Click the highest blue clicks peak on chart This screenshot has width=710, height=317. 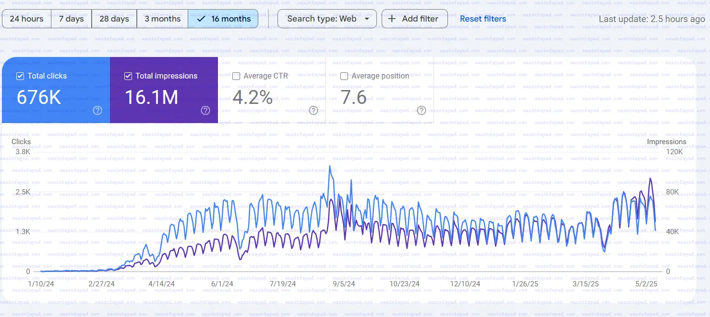point(330,167)
